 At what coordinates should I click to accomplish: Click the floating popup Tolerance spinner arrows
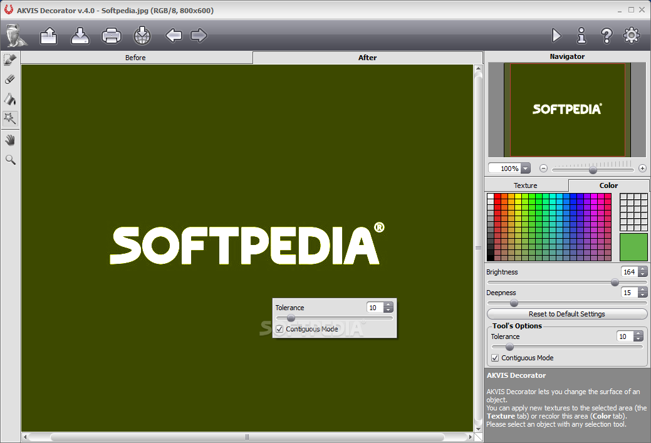[388, 307]
